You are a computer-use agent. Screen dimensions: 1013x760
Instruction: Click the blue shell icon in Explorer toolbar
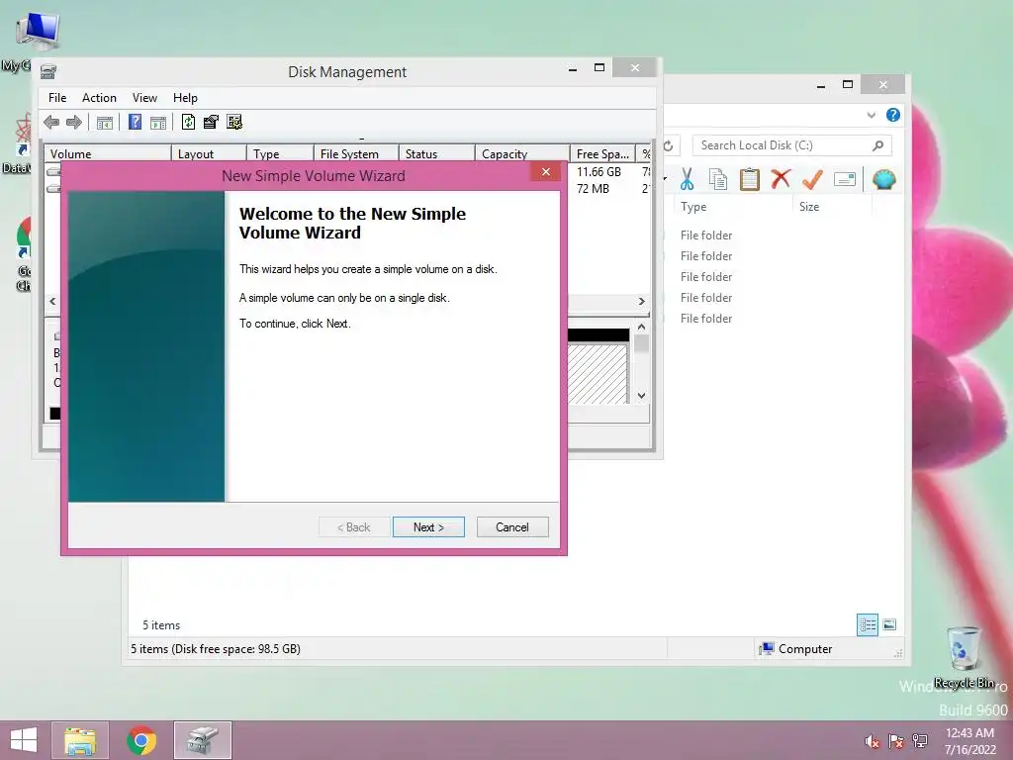pos(883,179)
